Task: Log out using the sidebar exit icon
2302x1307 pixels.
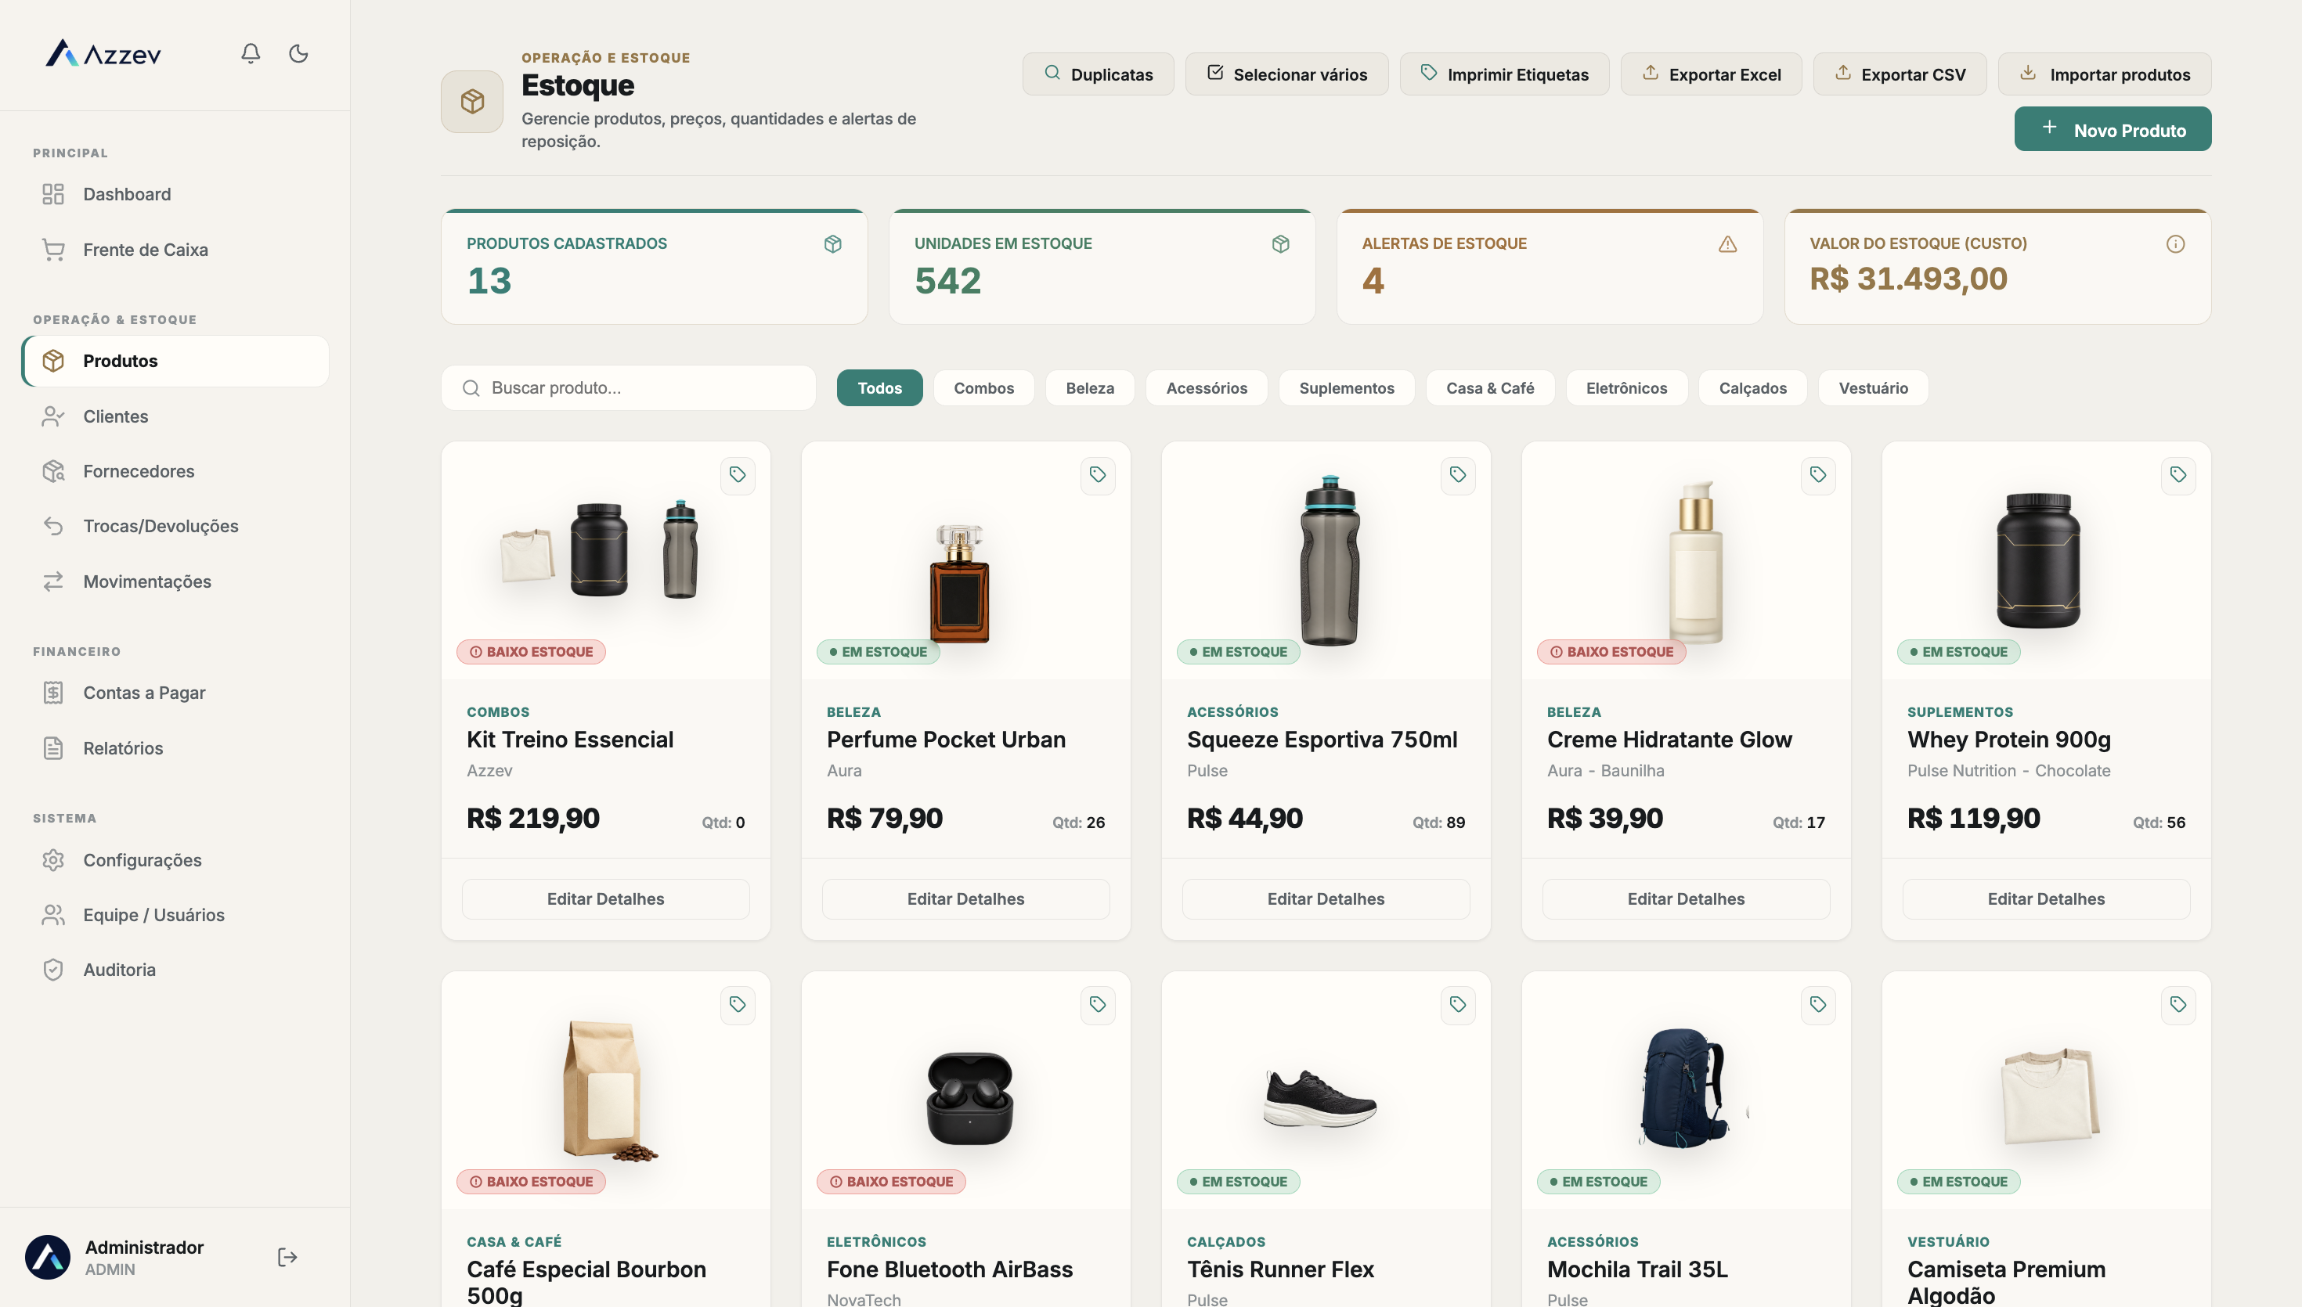Action: [287, 1257]
